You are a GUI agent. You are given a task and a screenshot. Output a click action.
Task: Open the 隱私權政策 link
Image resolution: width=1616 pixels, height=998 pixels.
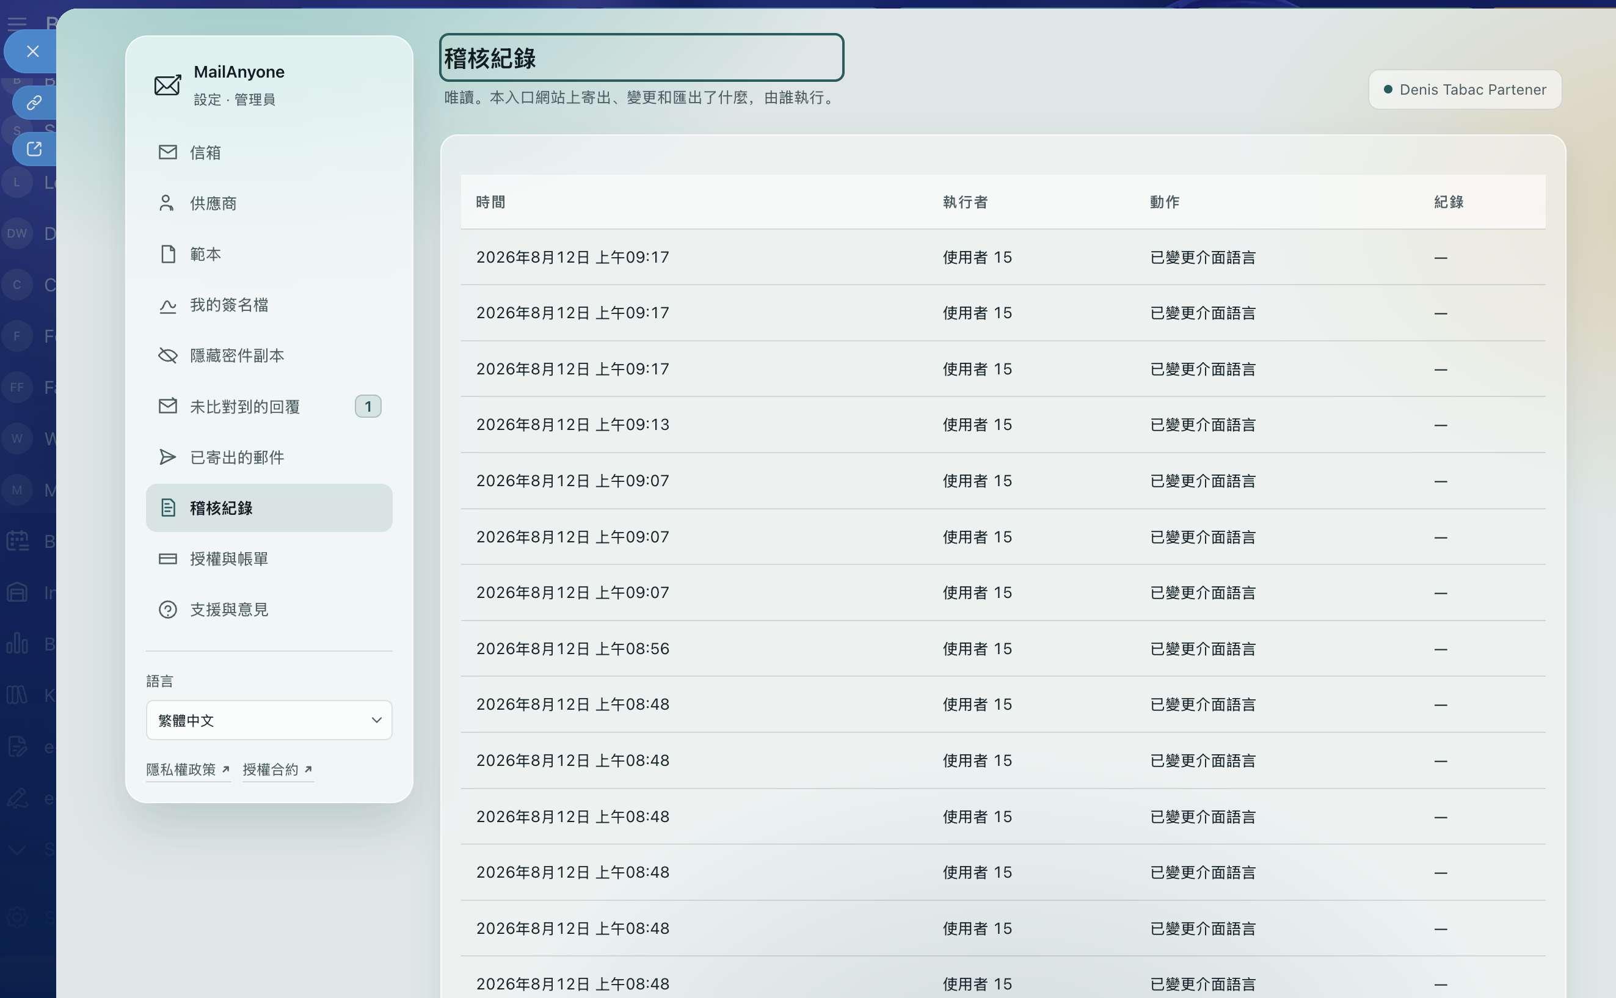click(188, 770)
